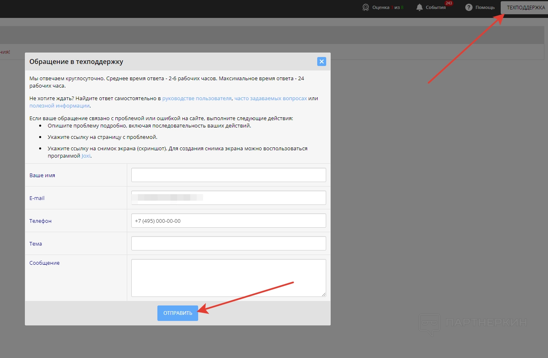Open the События menu item label
548x358 pixels.
[x=435, y=8]
